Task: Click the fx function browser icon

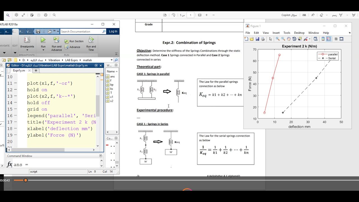Action: click(x=10, y=164)
